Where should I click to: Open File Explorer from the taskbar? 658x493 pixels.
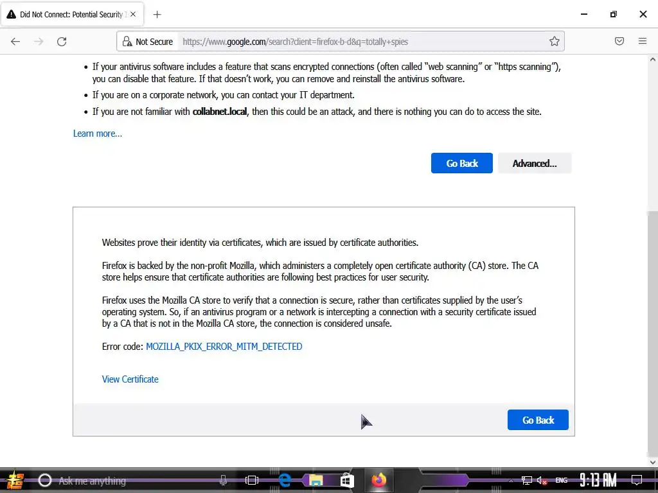click(x=316, y=480)
